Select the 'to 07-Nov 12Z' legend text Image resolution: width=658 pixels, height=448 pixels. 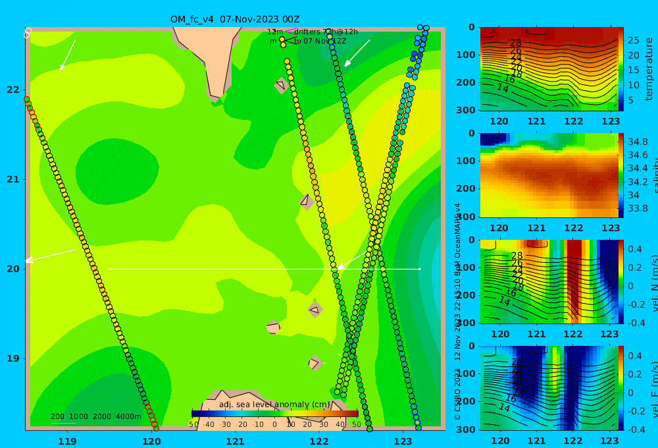320,42
